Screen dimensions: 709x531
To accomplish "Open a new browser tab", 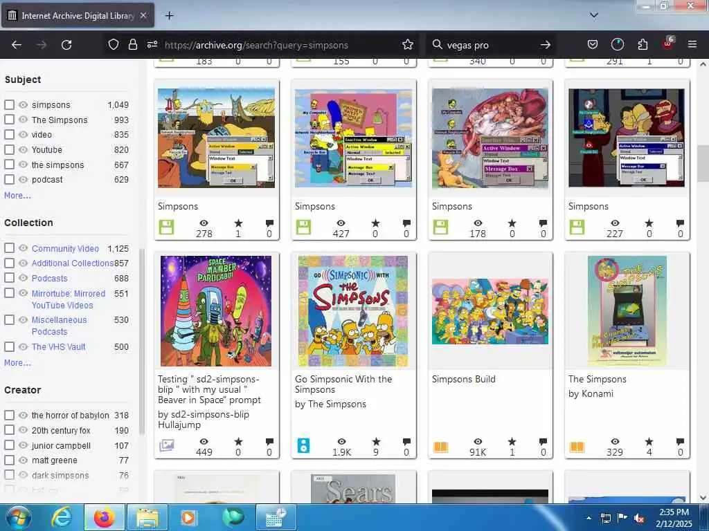I will (x=169, y=16).
